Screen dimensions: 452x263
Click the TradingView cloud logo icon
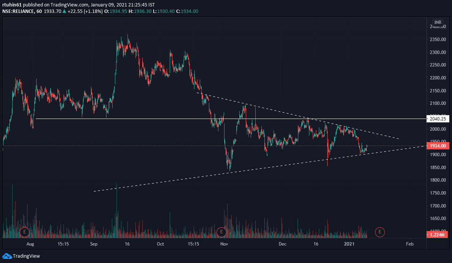7,256
